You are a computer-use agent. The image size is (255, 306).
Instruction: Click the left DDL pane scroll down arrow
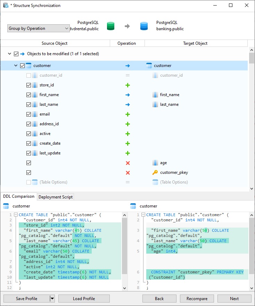pos(124,288)
